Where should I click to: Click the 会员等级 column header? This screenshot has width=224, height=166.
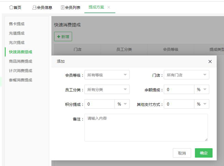coord(171,50)
